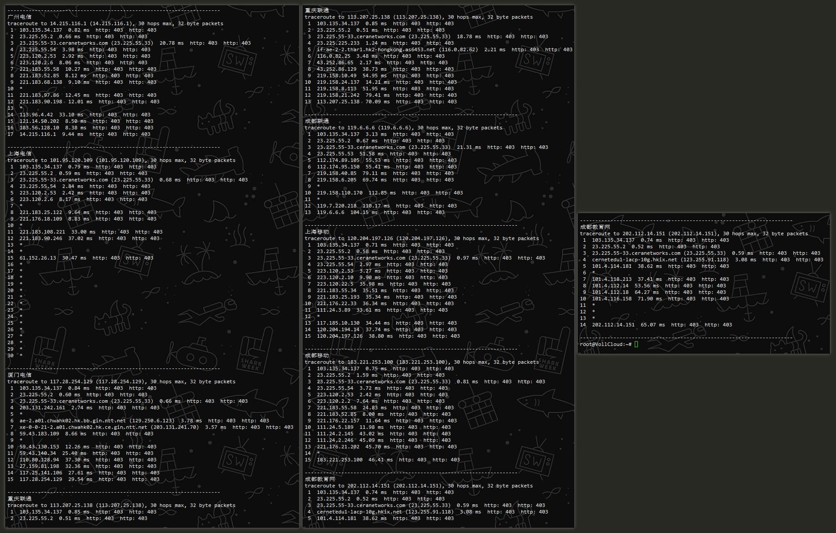
Task: Click the xe-0-0-21-2.a01.chwahk02.hk.ce.gin.ntt.net hostname
Action: click(83, 427)
